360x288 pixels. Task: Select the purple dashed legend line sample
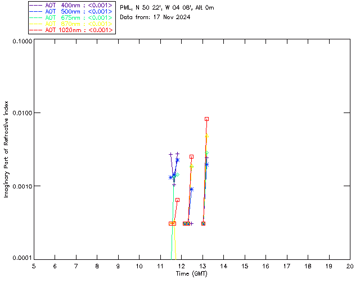(x=36, y=5)
